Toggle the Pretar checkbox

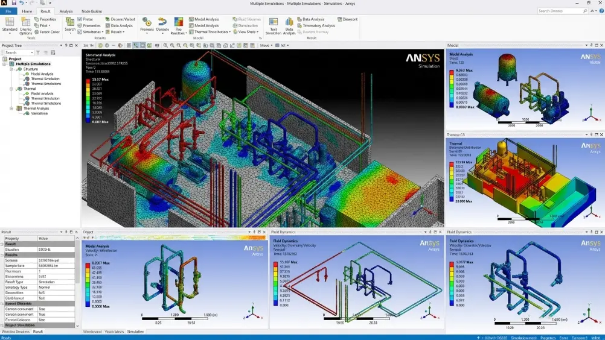click(80, 19)
